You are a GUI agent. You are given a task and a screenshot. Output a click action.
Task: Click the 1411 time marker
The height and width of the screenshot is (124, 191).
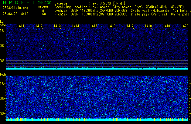click(x=21, y=26)
